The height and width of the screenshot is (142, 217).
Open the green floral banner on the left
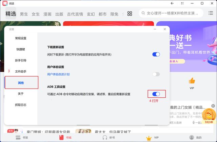[30, 23]
